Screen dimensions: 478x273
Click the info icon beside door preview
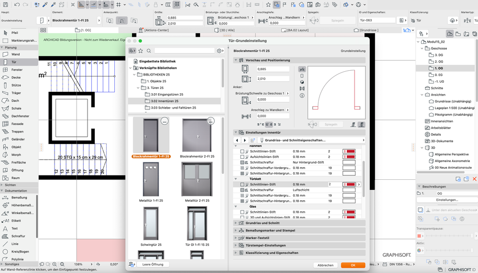tap(302, 96)
